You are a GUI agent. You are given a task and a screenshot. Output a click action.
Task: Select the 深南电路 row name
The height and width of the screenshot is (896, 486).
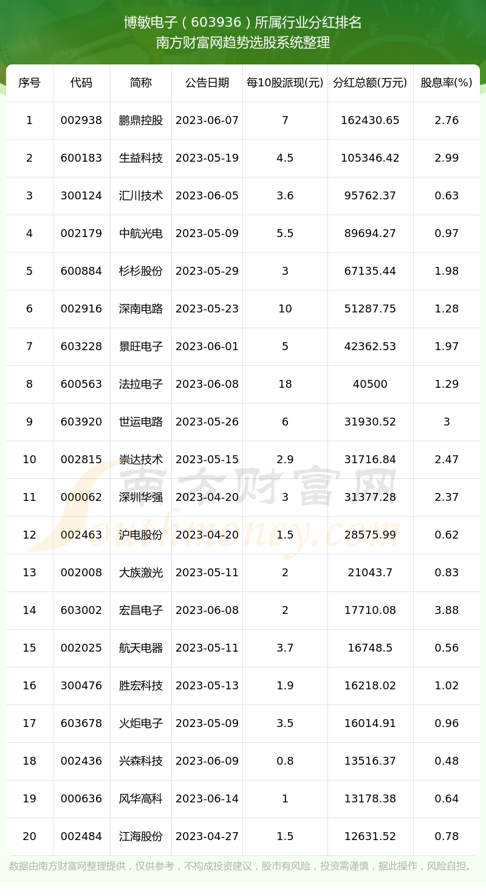141,309
